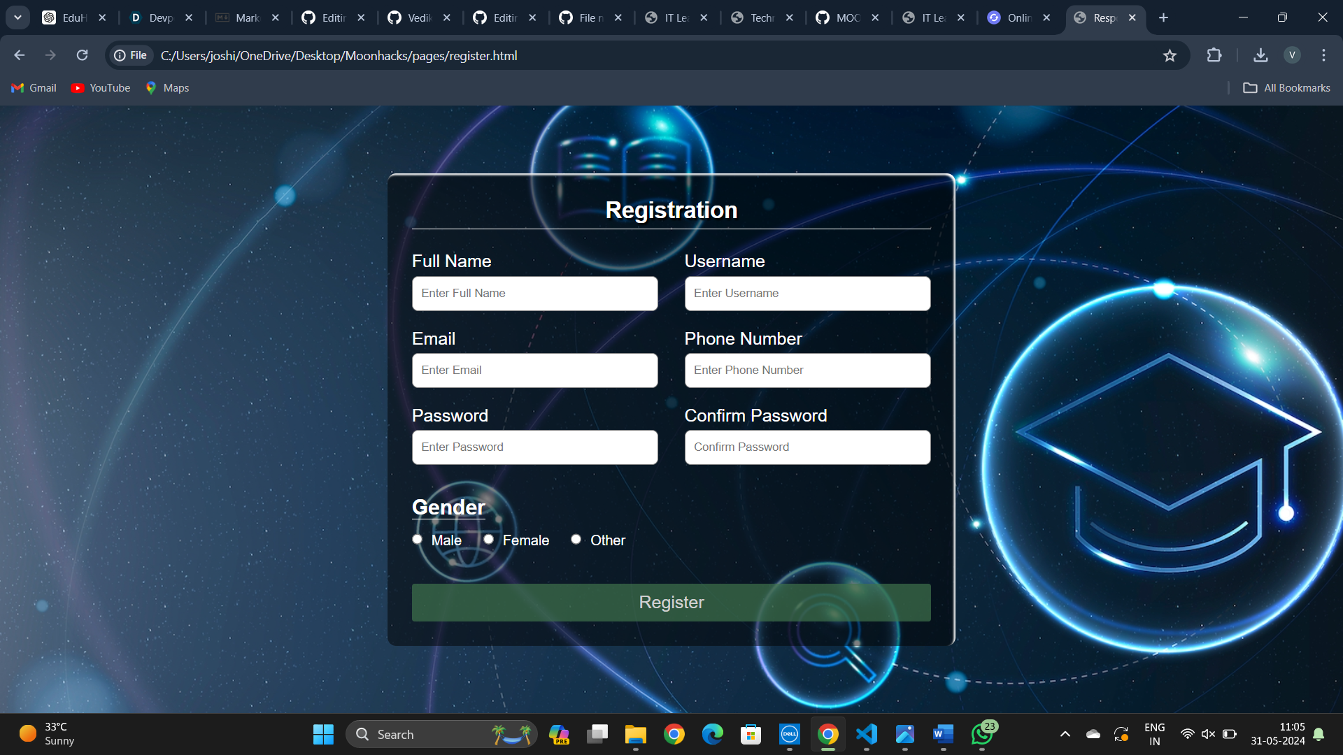This screenshot has width=1343, height=755.
Task: Select the Female gender radio button
Action: point(489,539)
